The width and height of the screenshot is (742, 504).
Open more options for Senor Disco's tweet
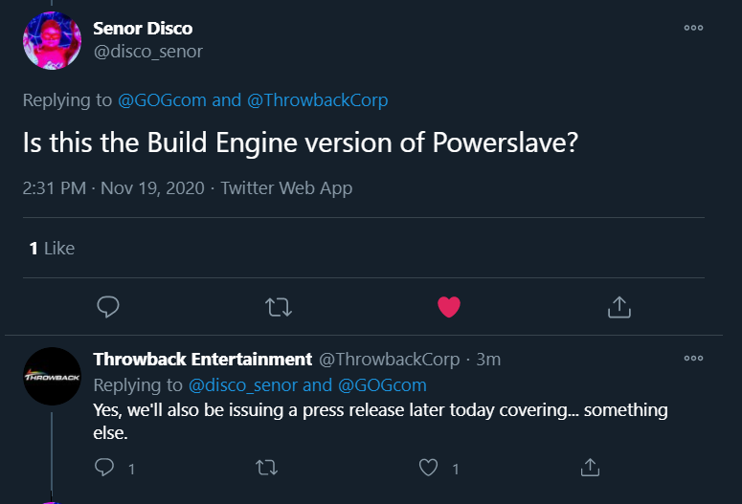693,28
